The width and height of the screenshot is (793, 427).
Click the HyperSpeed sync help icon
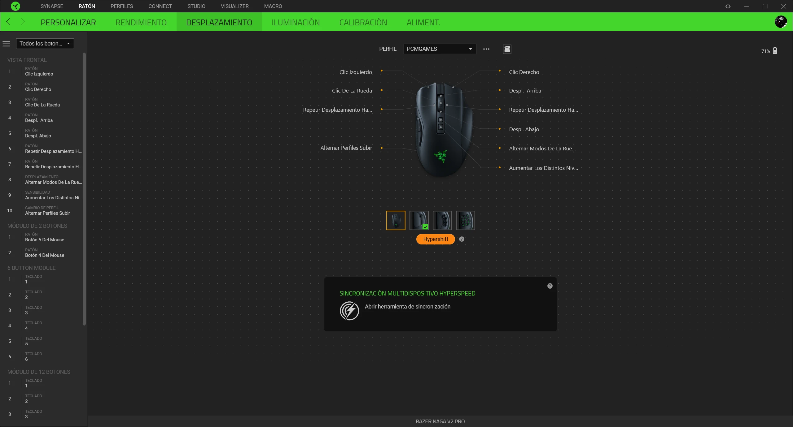[550, 286]
